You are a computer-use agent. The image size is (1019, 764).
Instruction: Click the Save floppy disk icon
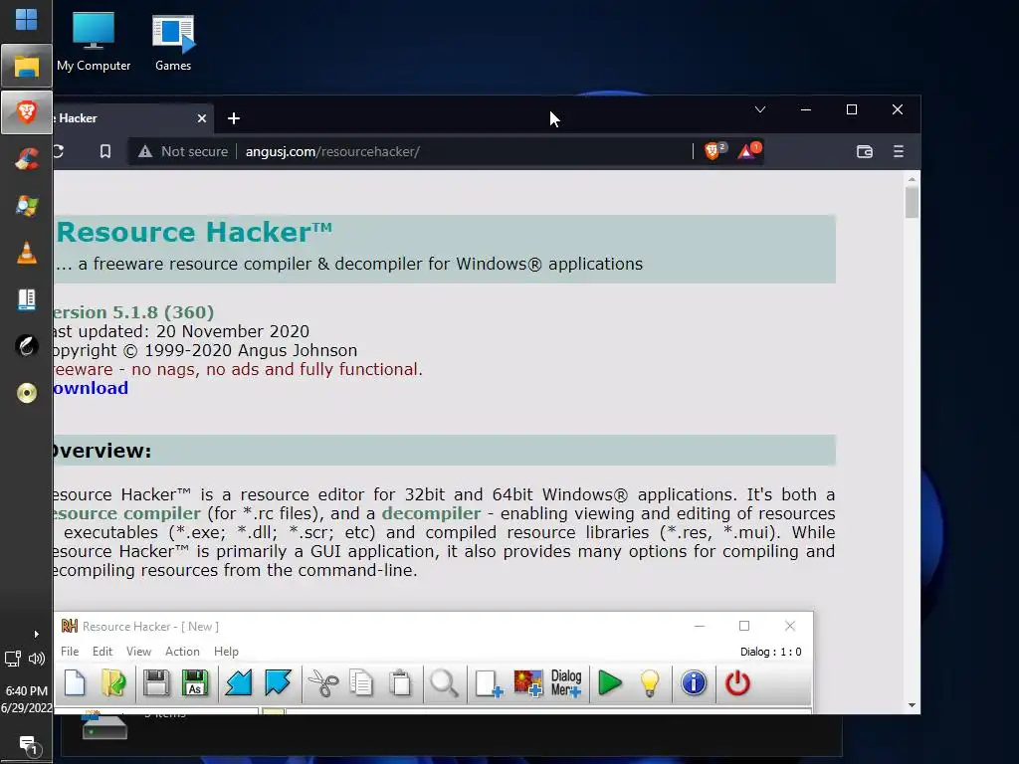tap(156, 682)
